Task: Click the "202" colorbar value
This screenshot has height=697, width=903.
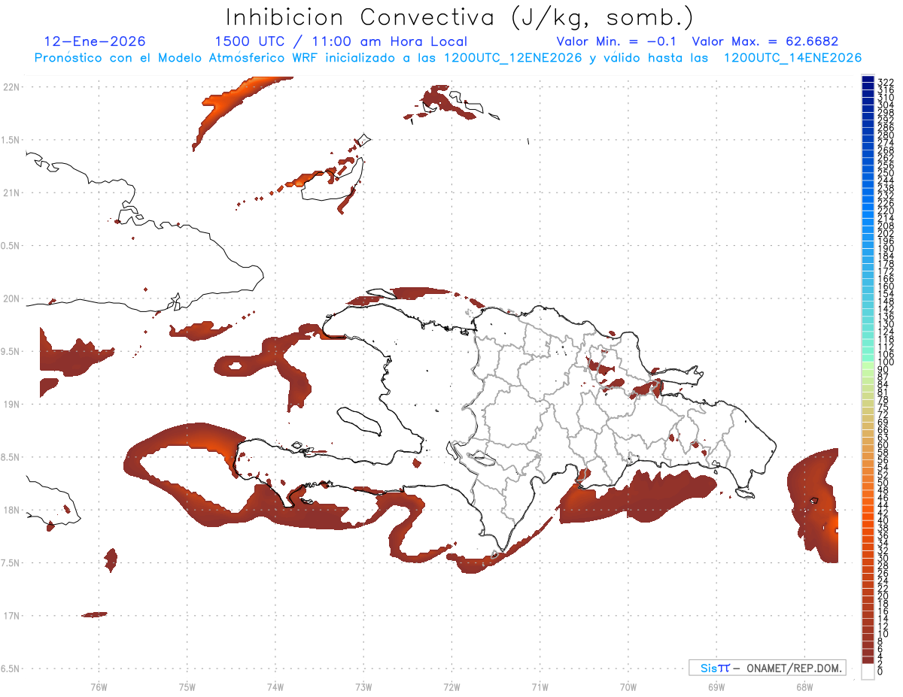Action: pos(886,233)
